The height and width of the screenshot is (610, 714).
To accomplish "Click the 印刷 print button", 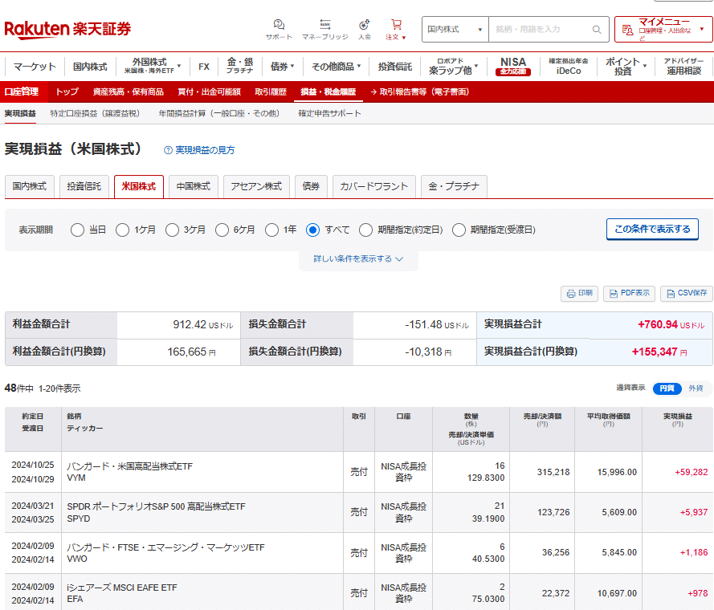I will point(580,293).
